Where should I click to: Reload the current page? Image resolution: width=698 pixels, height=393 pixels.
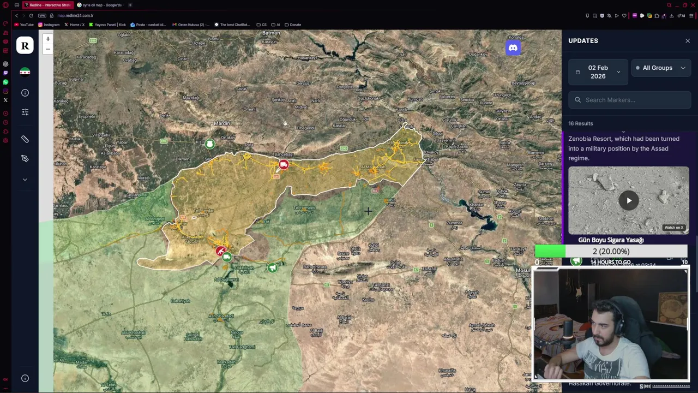click(x=31, y=15)
